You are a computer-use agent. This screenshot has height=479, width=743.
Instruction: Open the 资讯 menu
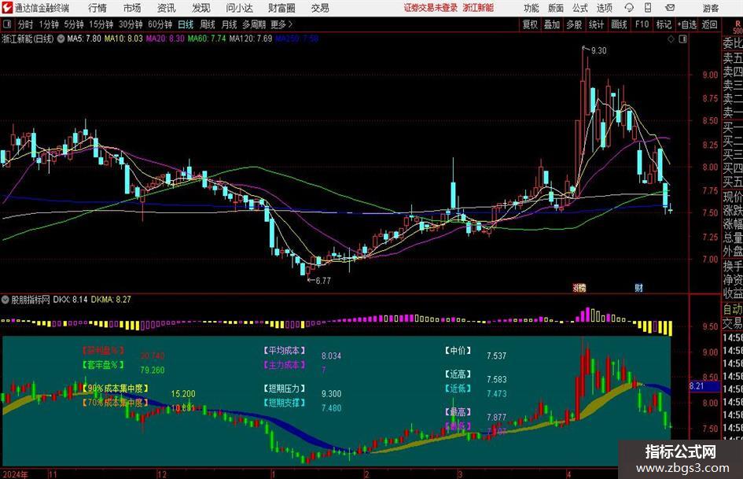(x=167, y=8)
